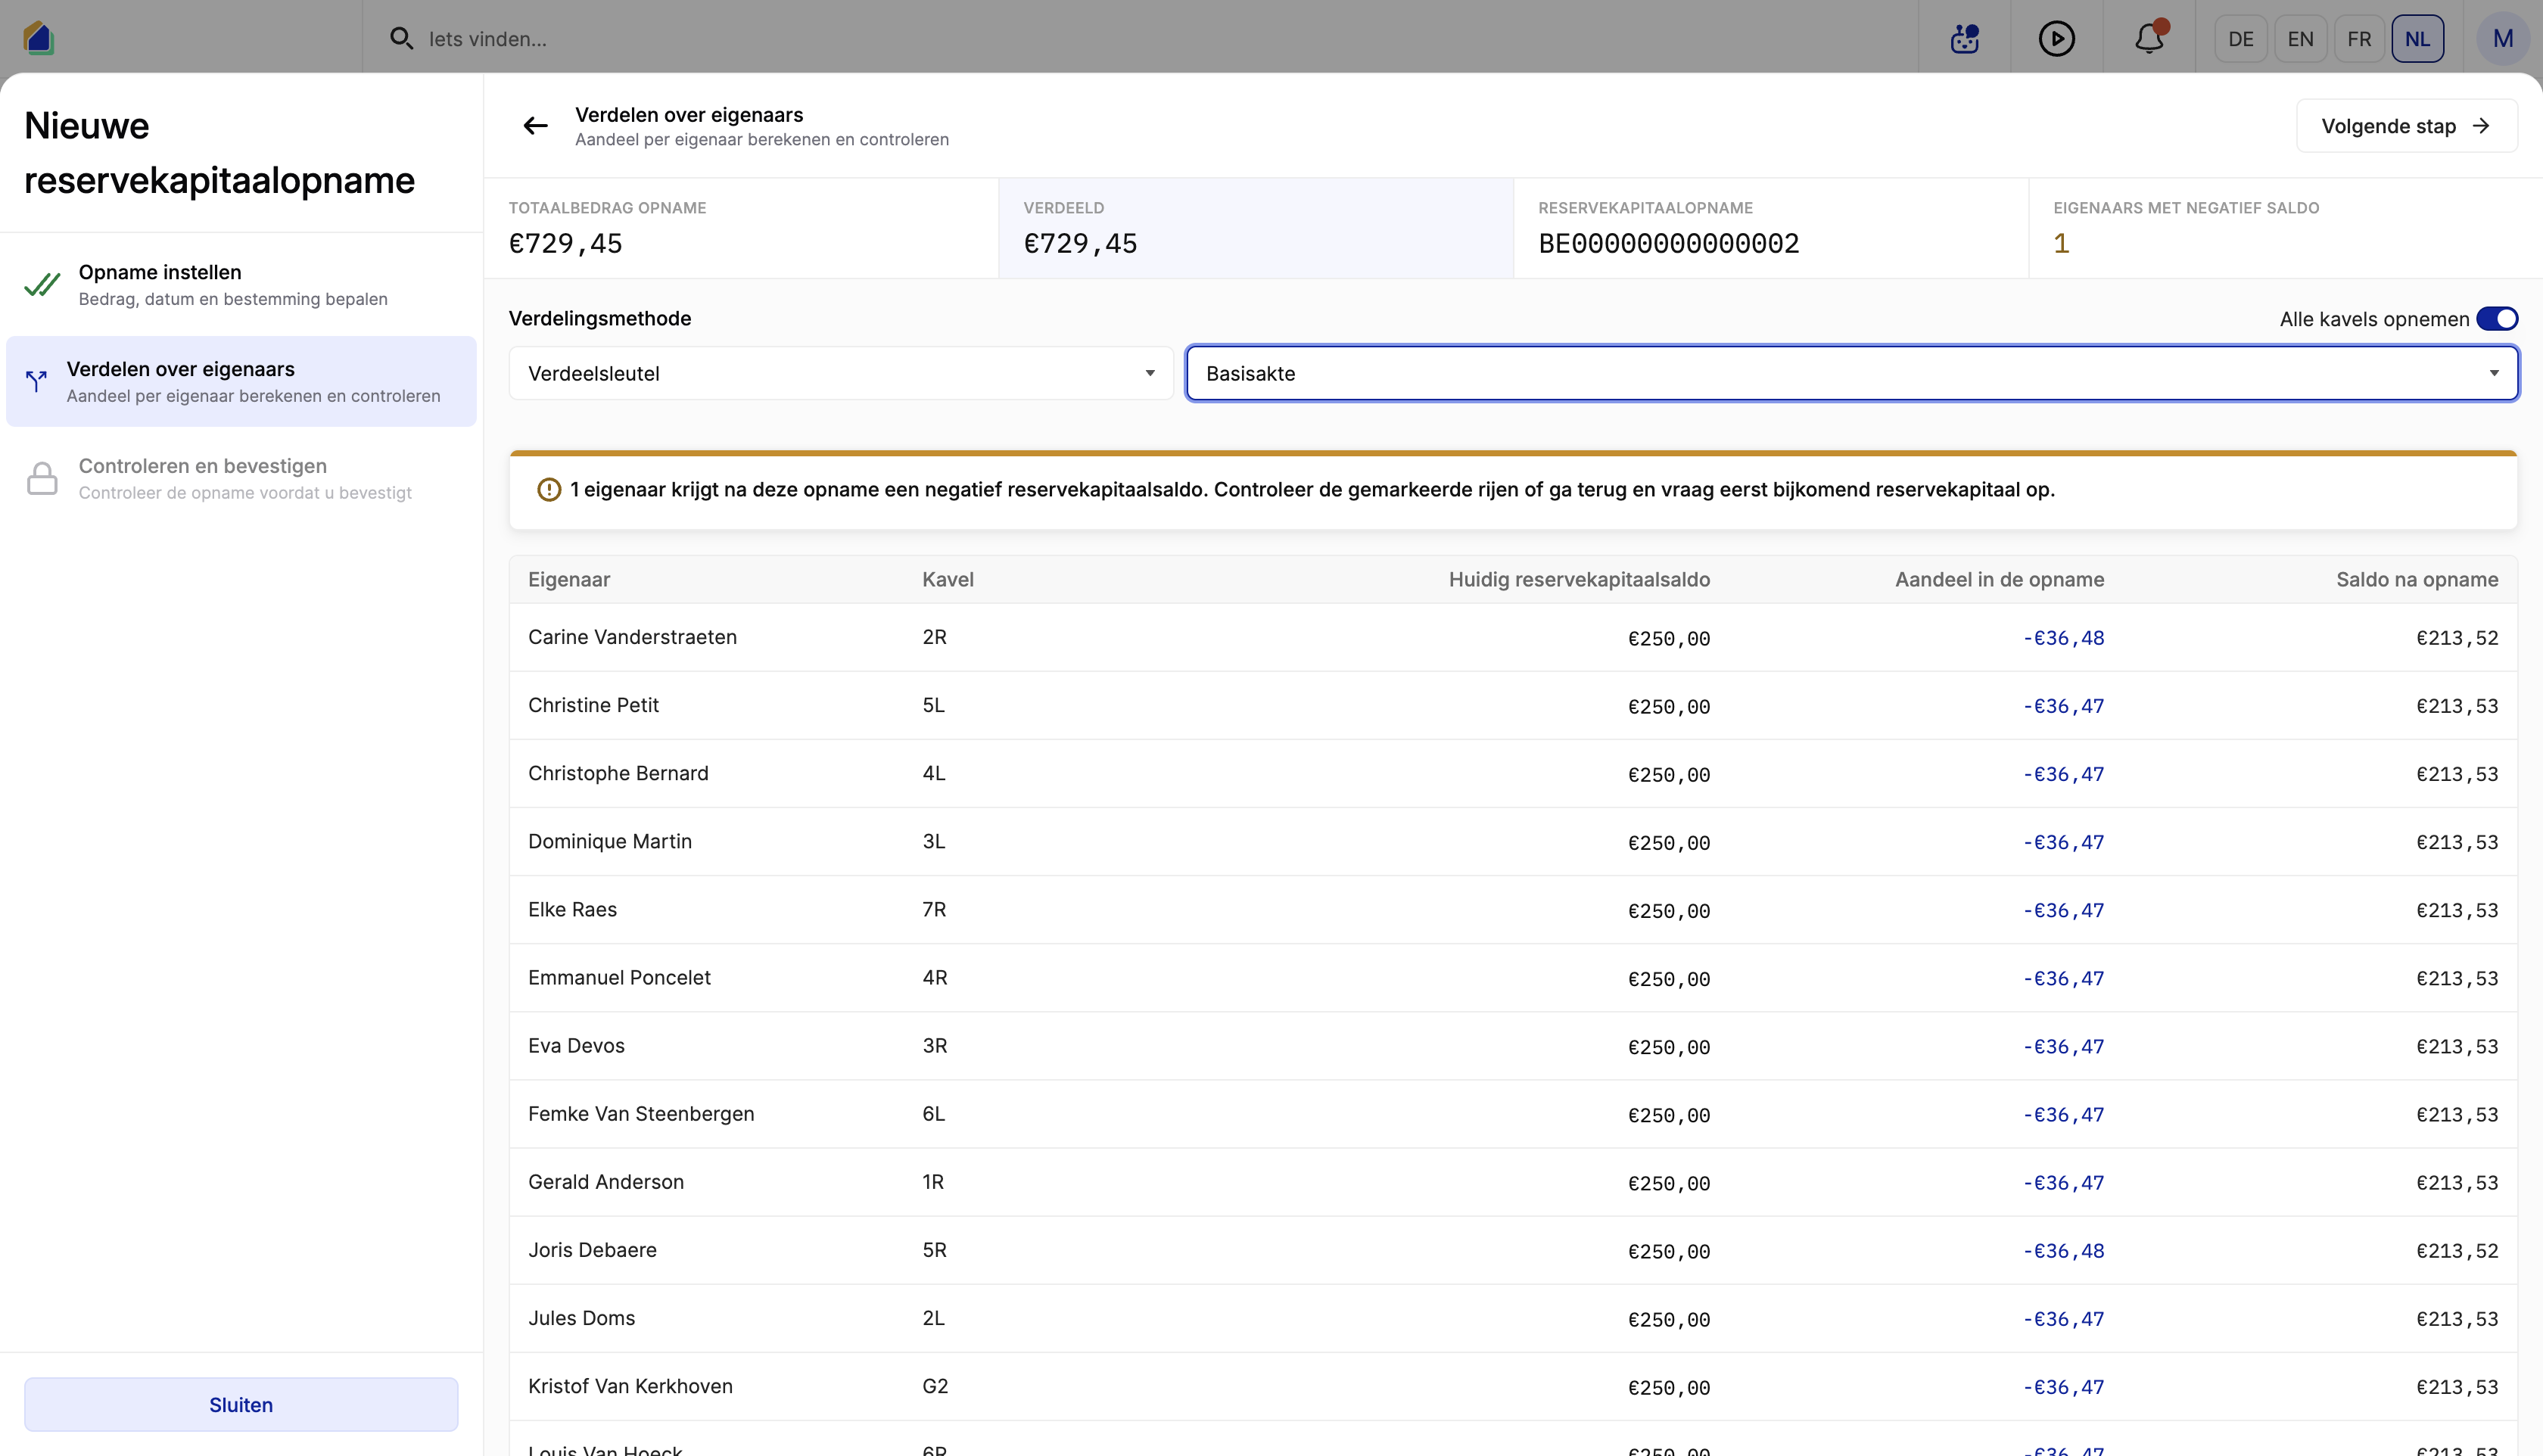Screen dimensions: 2543x1456
Task: Click Joris Debaere's share -€36,48
Action: (x=2063, y=1250)
